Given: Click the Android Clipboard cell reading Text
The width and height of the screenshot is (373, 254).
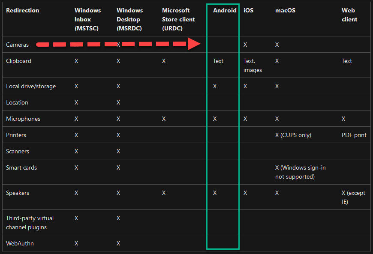Looking at the screenshot, I should [218, 61].
